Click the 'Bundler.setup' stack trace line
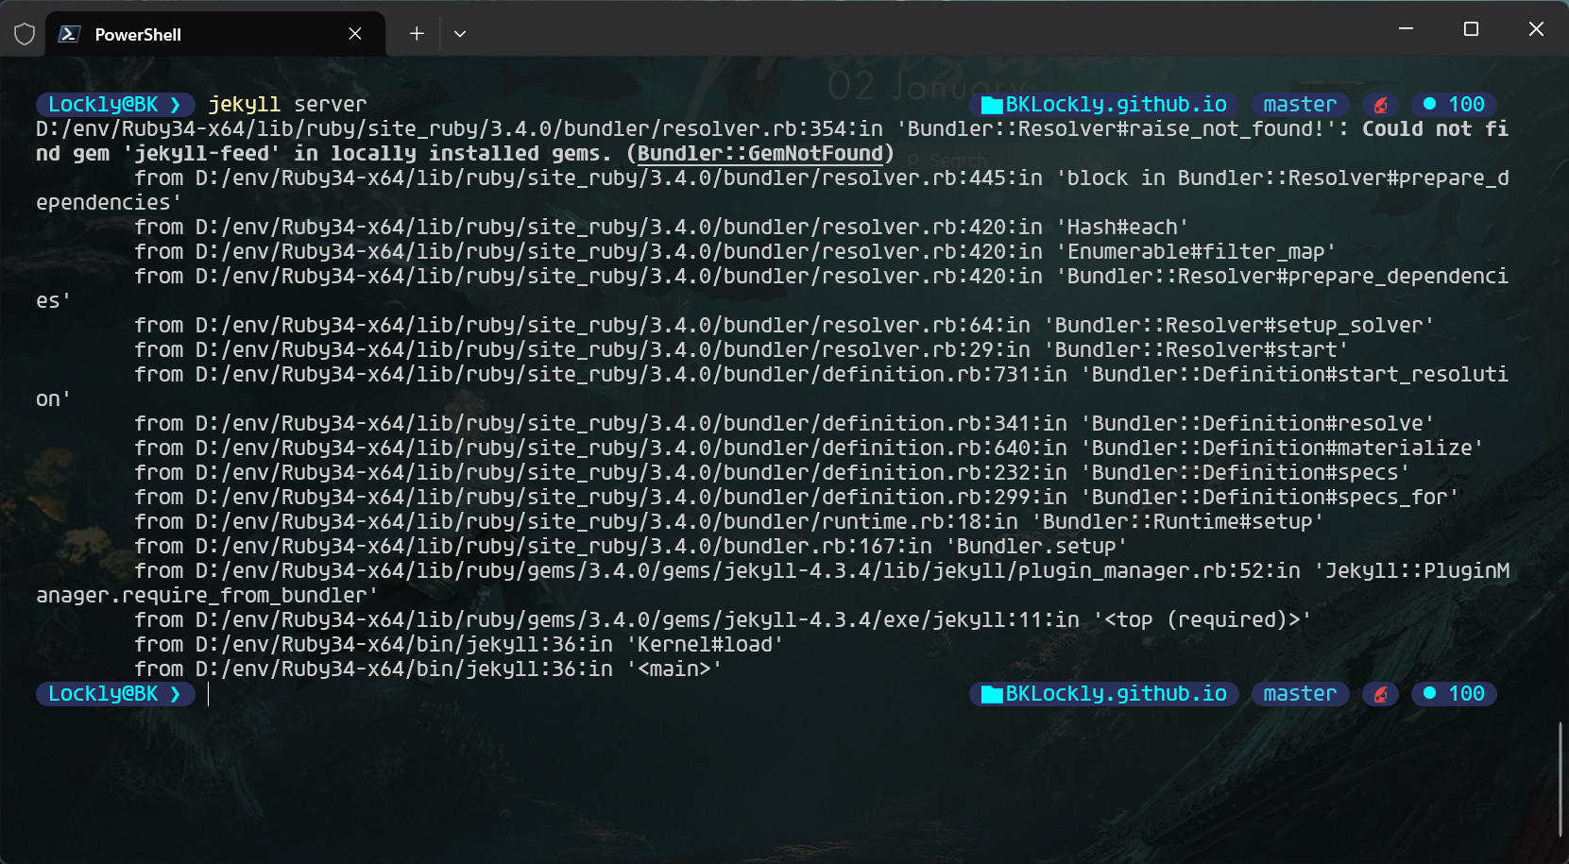 click(x=631, y=546)
